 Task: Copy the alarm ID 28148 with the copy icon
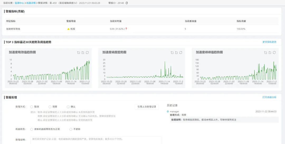pos(127,3)
